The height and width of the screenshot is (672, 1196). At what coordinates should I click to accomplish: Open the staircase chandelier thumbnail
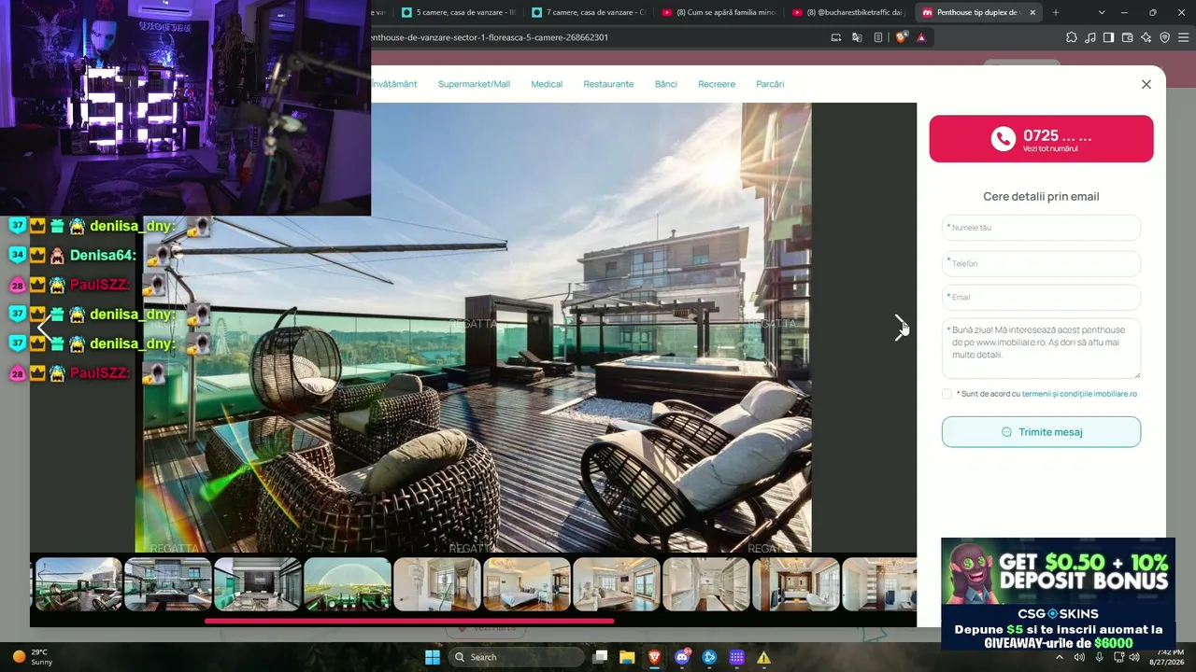click(x=437, y=584)
